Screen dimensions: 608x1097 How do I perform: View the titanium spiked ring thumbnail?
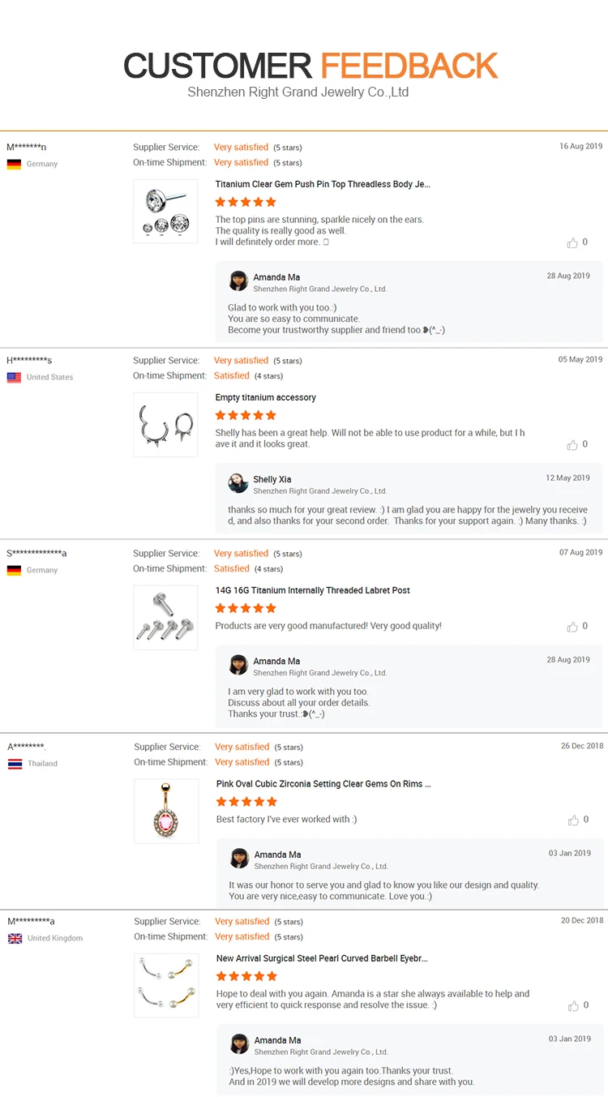165,424
